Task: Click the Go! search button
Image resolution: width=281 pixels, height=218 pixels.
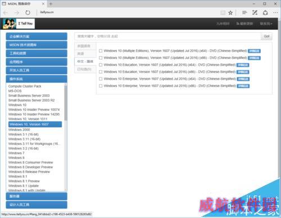Action: (266, 36)
